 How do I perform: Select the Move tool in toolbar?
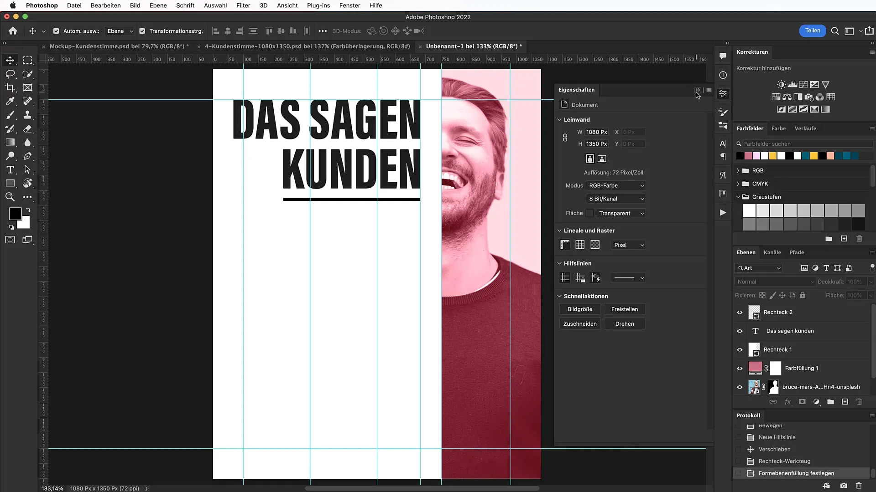[10, 60]
